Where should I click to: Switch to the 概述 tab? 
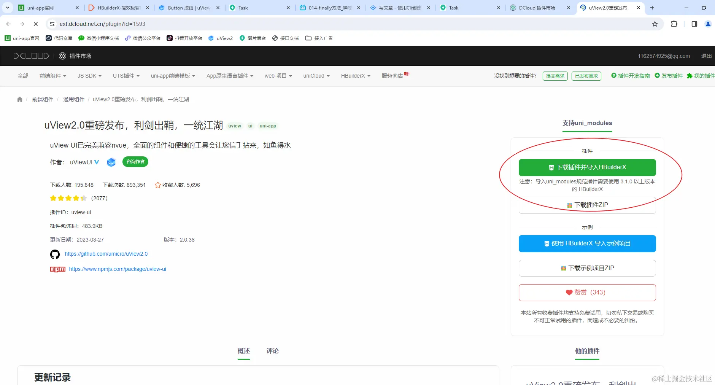244,351
